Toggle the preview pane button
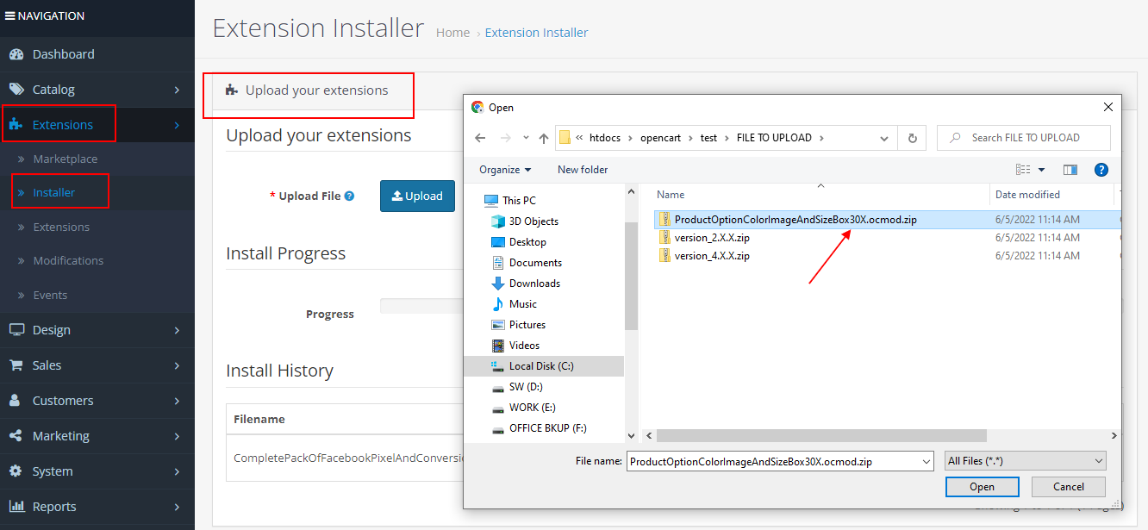The image size is (1148, 530). click(x=1070, y=170)
